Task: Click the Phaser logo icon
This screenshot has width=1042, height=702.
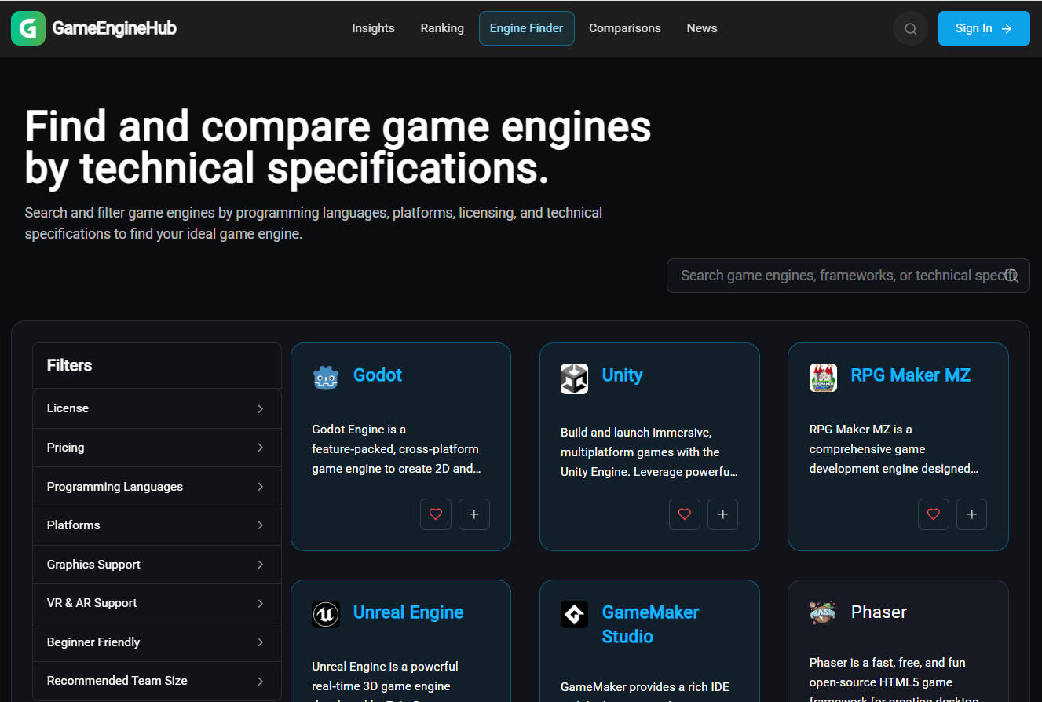Action: coord(823,612)
